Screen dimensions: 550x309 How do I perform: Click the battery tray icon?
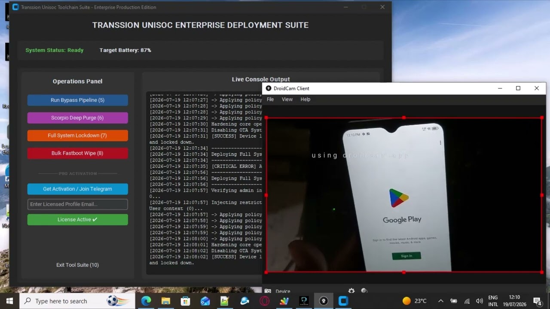tap(453, 301)
